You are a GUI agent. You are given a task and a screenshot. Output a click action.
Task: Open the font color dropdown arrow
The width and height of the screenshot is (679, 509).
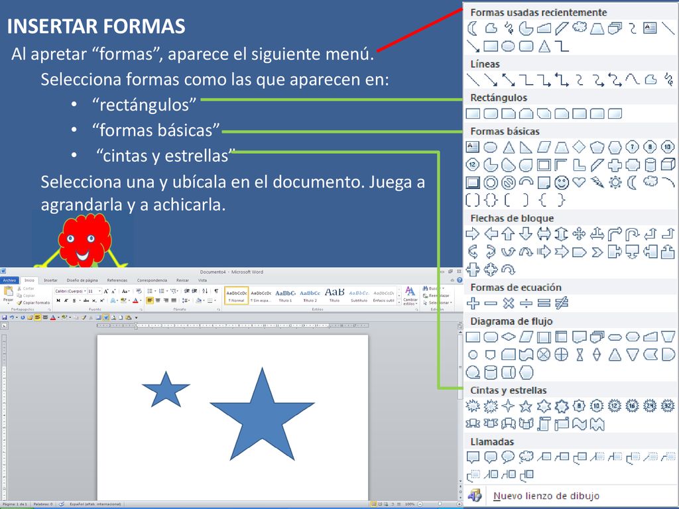141,300
